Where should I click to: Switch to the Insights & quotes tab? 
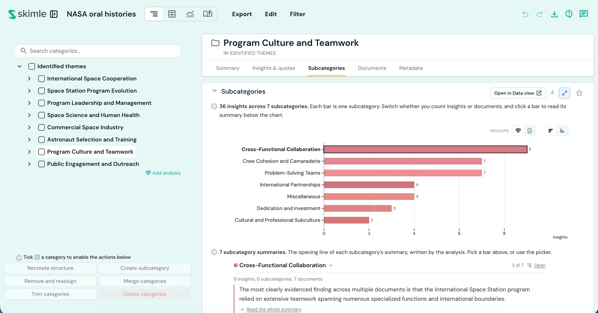click(274, 68)
